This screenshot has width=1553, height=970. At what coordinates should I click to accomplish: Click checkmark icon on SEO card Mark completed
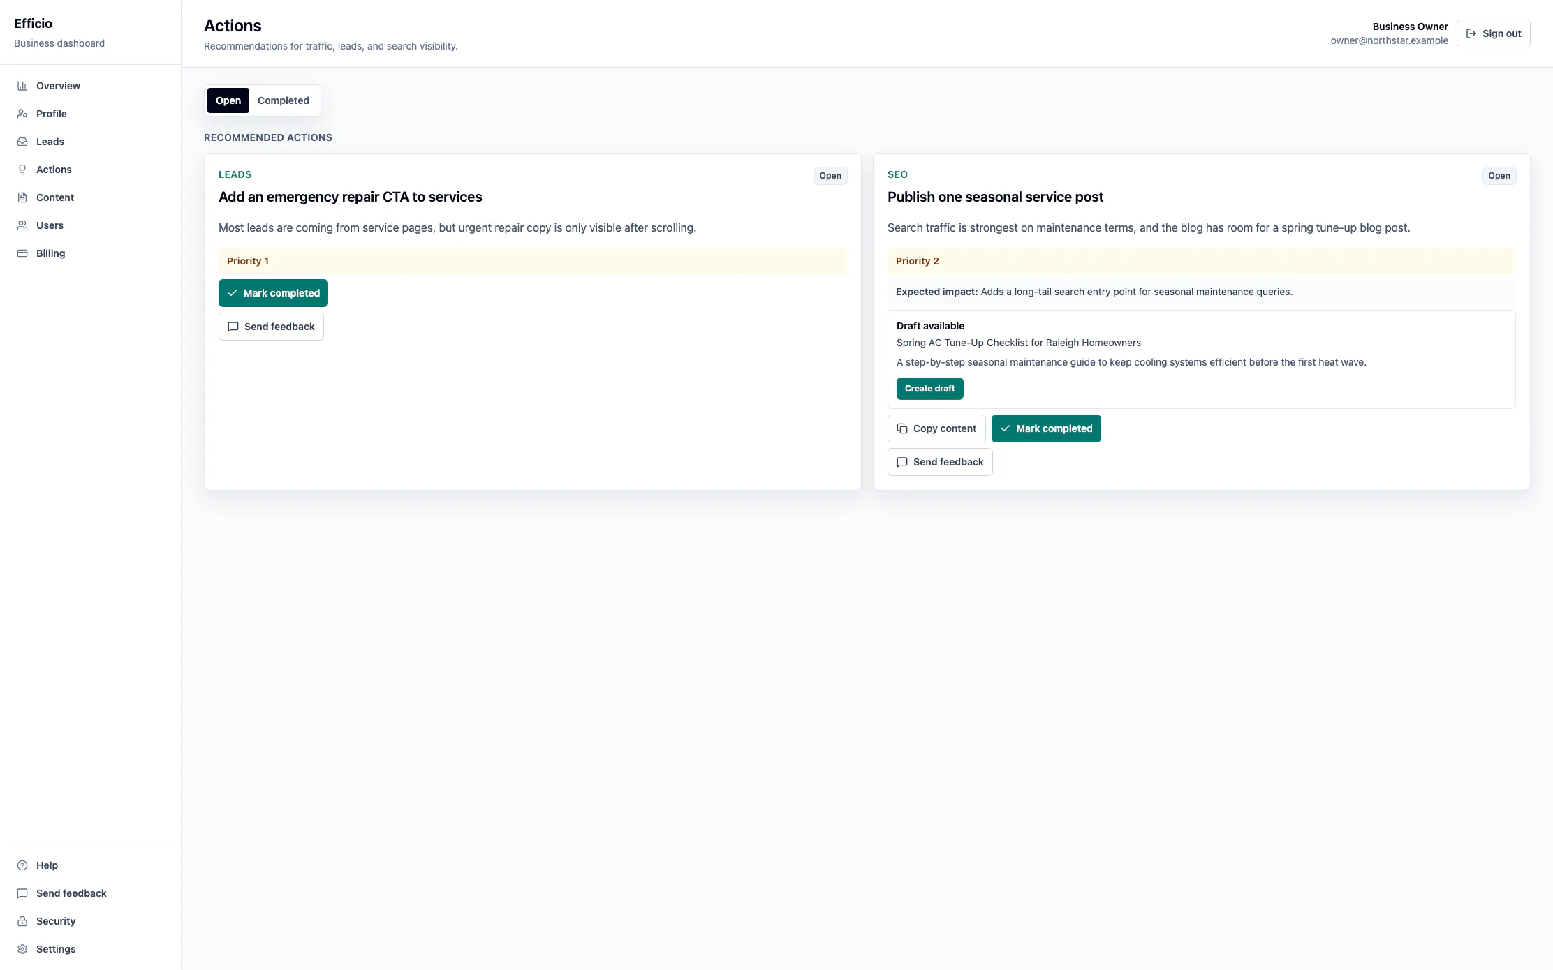(1006, 428)
